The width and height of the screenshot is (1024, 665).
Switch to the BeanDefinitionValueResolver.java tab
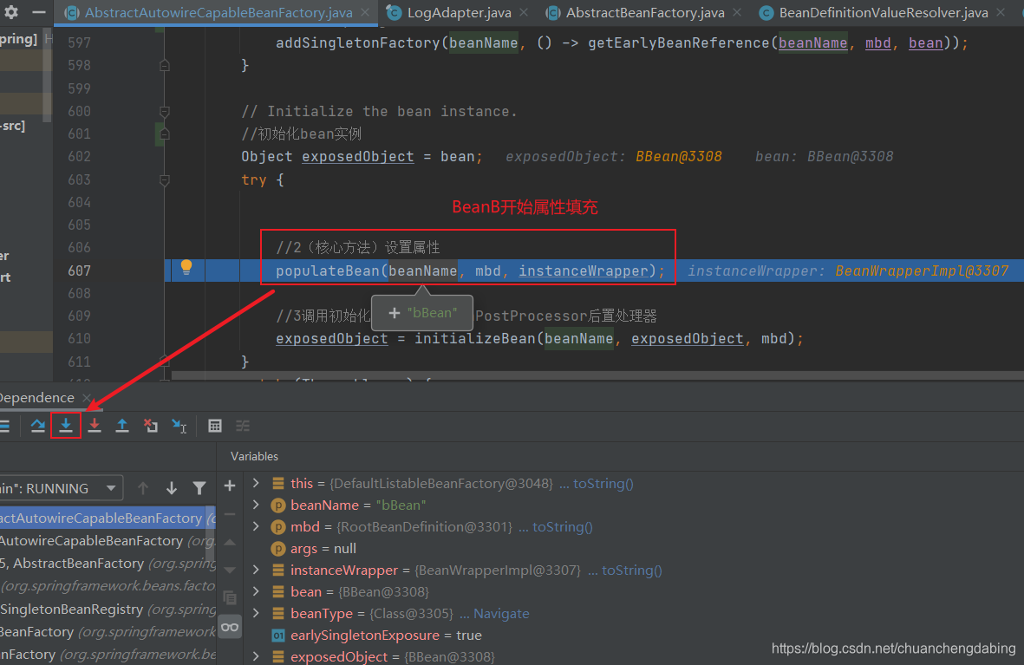pyautogui.click(x=883, y=12)
